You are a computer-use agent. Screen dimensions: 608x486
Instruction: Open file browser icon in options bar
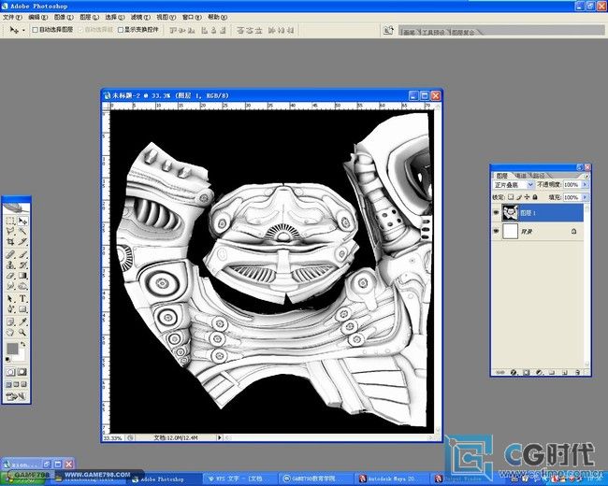(x=388, y=30)
